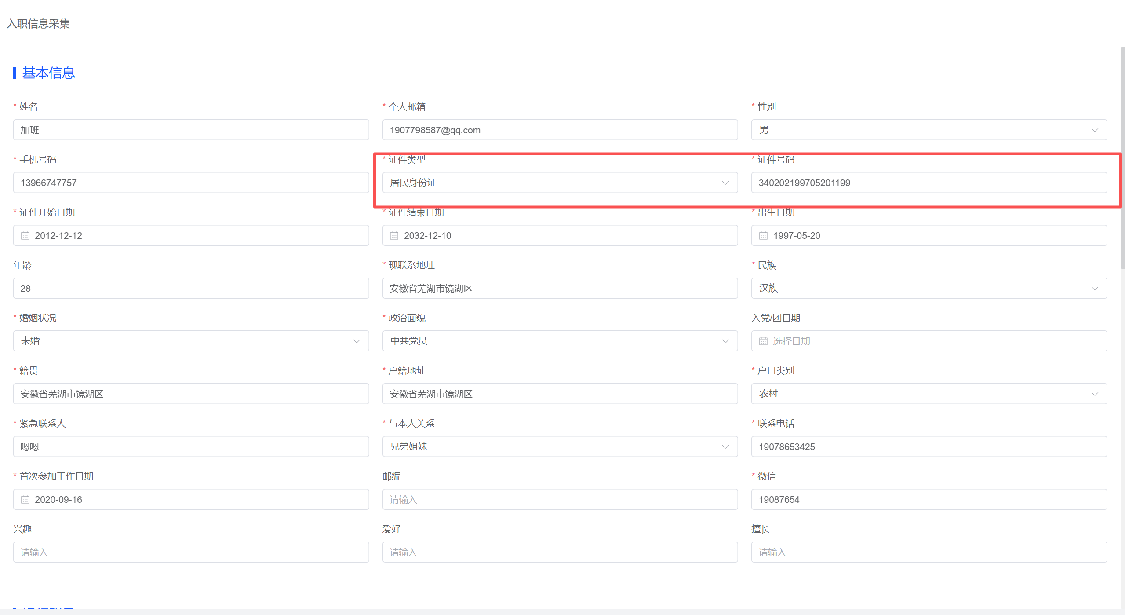This screenshot has height=615, width=1125.
Task: Click the 个人邮箱 input field
Action: [560, 130]
